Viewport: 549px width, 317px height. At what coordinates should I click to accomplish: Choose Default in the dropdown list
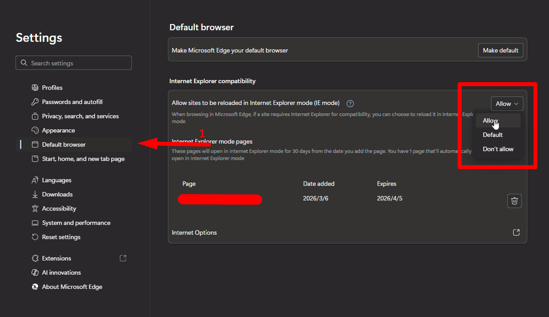[498, 135]
